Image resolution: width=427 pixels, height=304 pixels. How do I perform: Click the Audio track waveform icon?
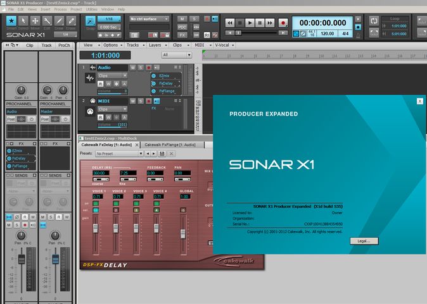[90, 79]
